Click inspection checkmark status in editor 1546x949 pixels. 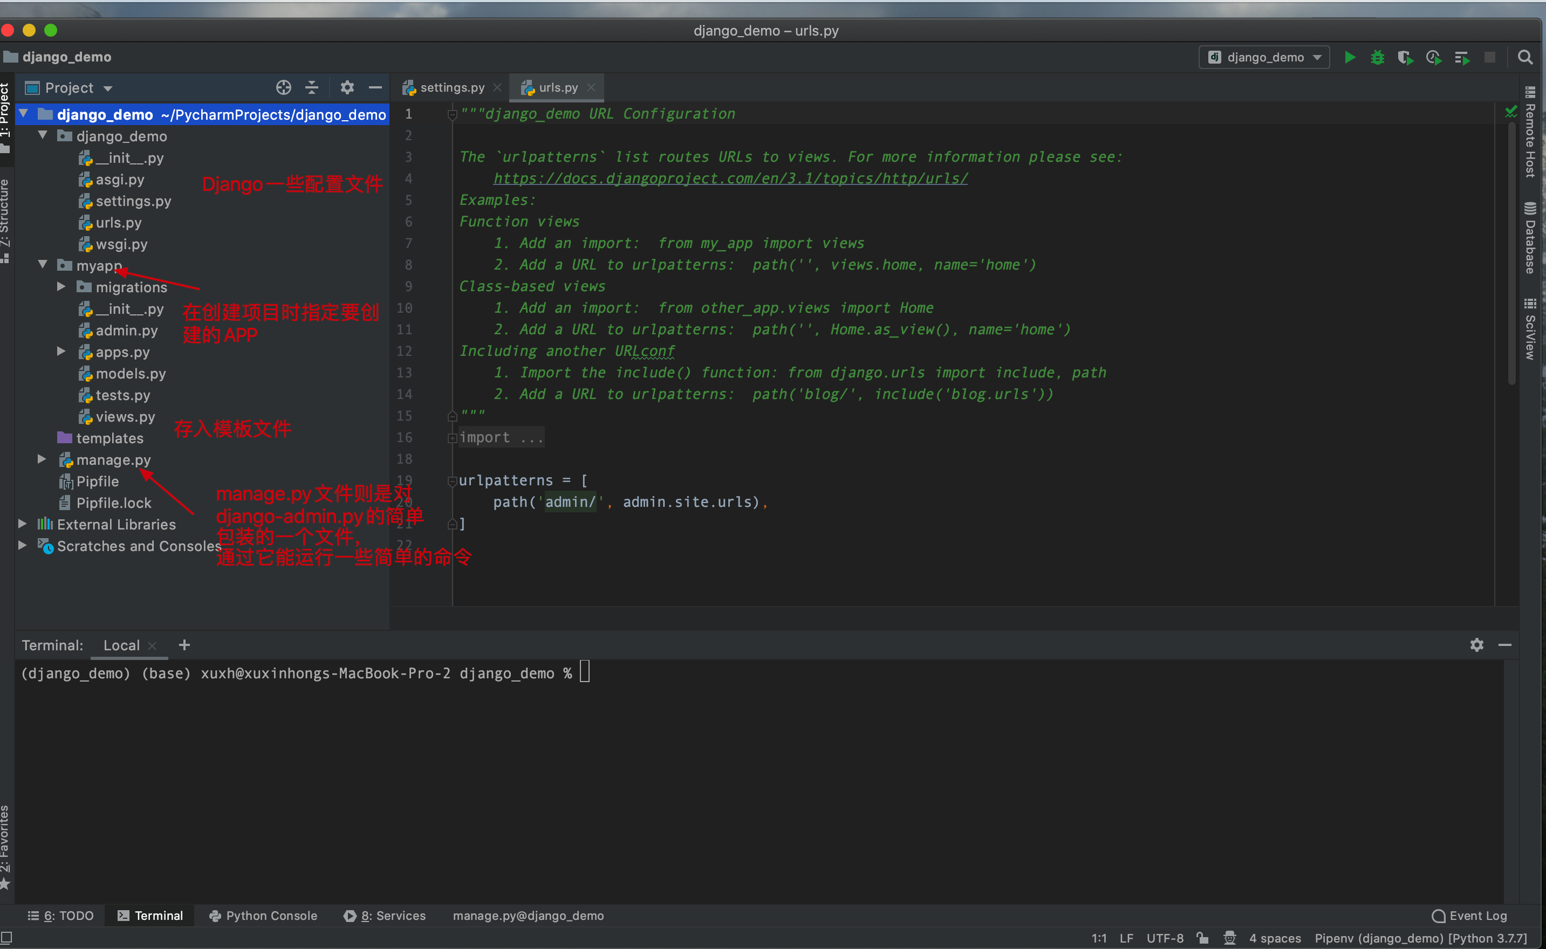[x=1511, y=112]
